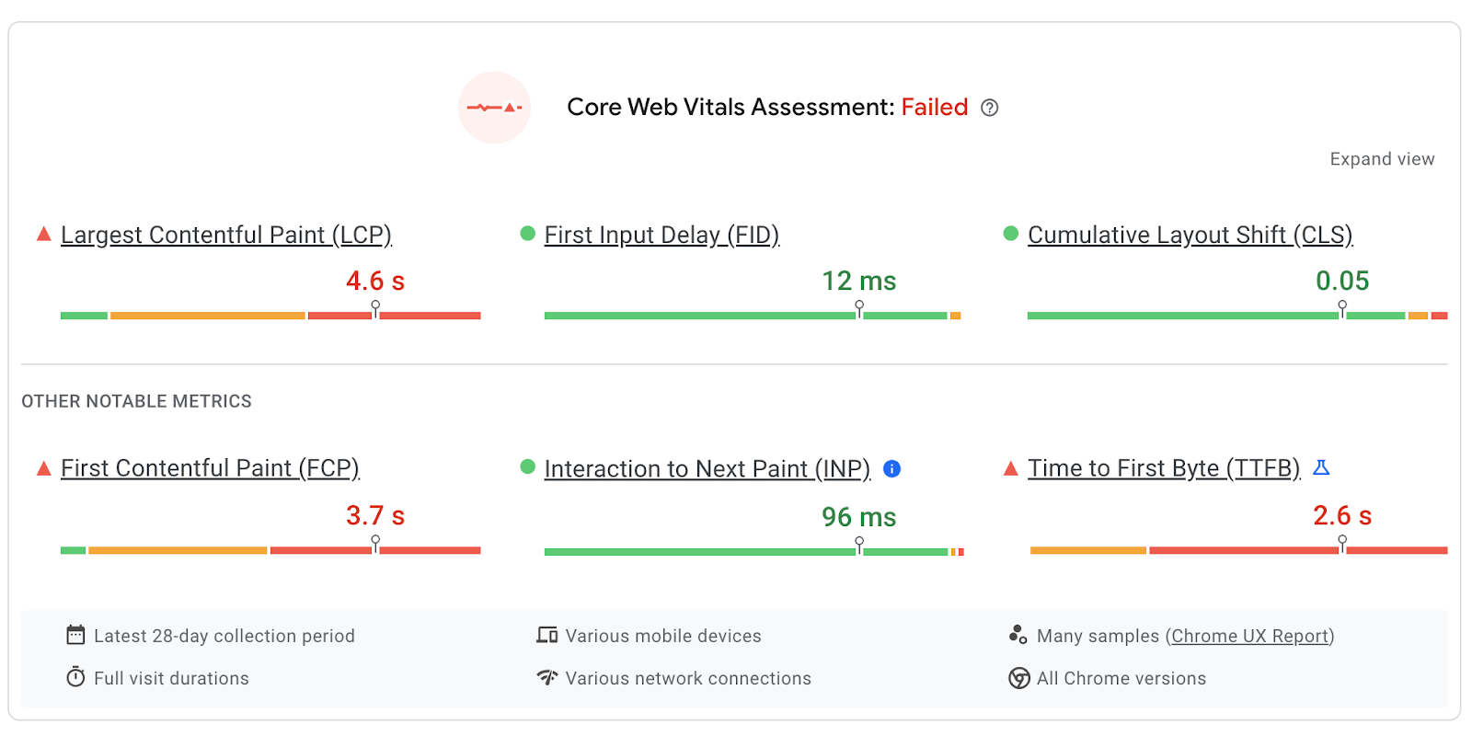Open the Time to First Byte (TTFB) link
1472x736 pixels.
(1164, 468)
